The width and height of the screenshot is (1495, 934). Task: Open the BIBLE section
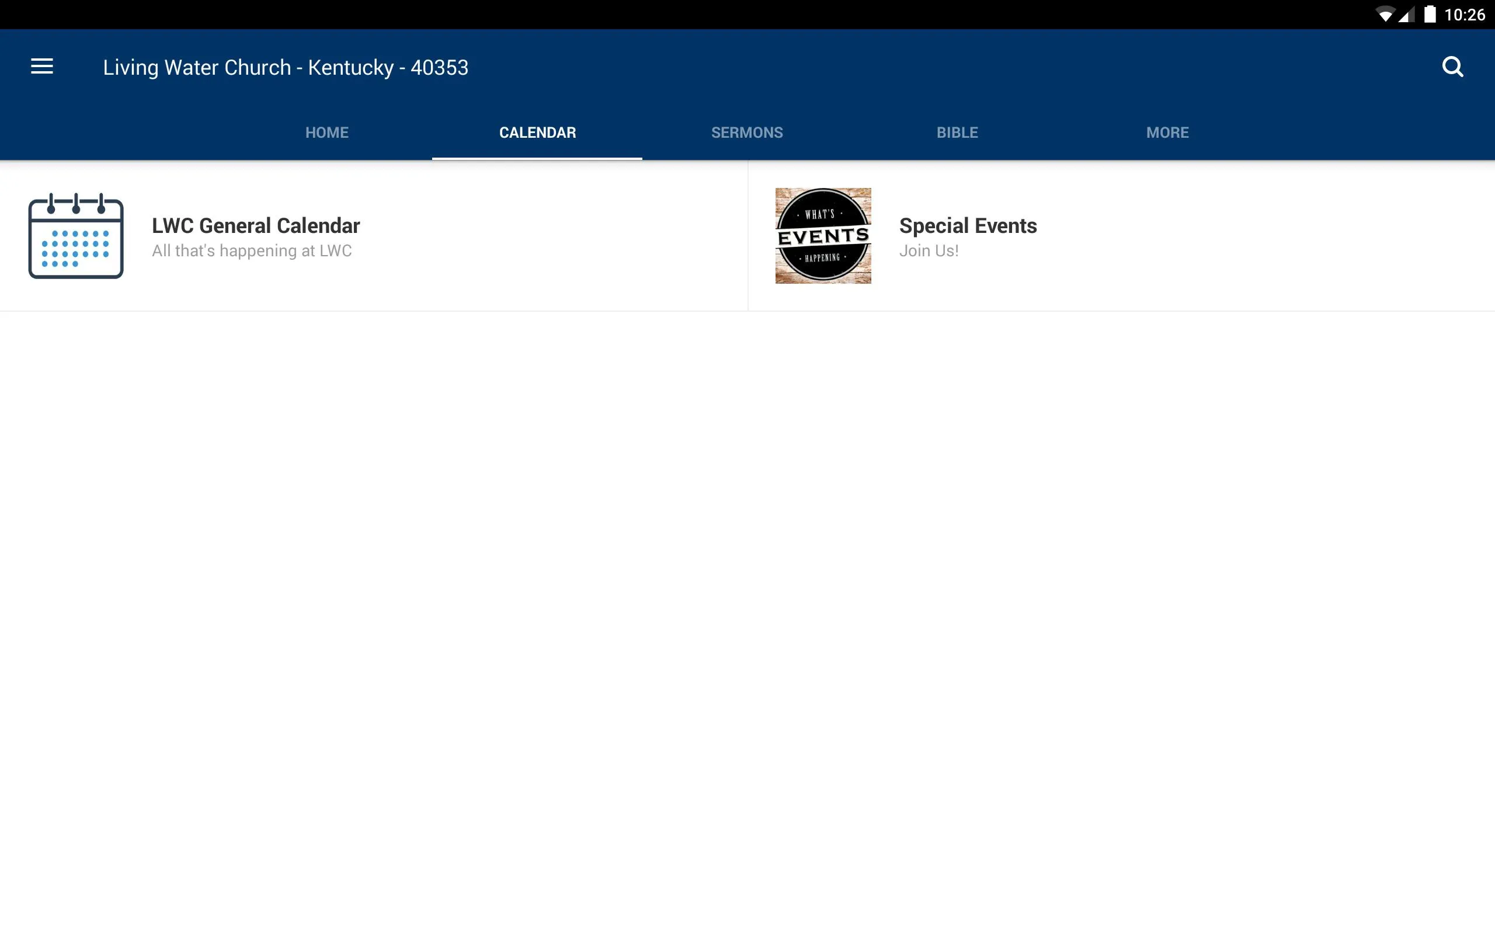[957, 133]
